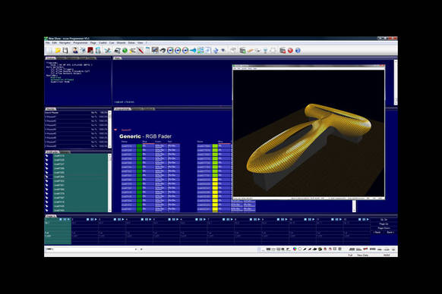Click the scissors cut icon in toolbar
Viewport: 442px width, 294px height.
coord(107,50)
